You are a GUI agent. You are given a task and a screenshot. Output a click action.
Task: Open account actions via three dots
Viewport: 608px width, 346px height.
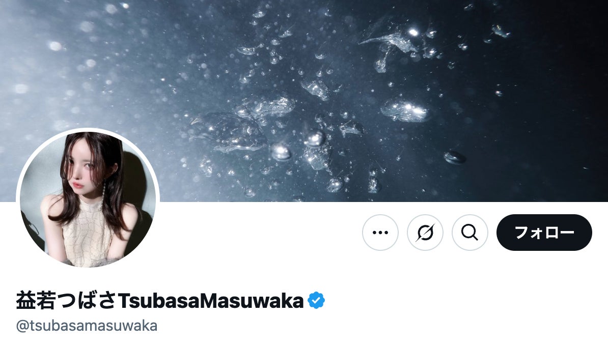click(380, 233)
